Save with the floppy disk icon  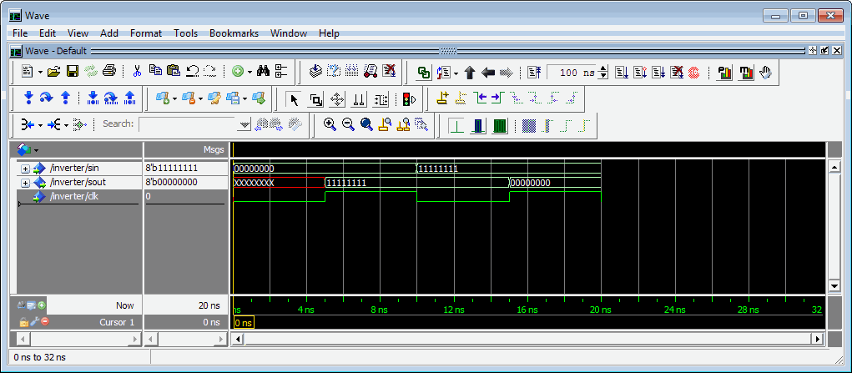pos(73,71)
